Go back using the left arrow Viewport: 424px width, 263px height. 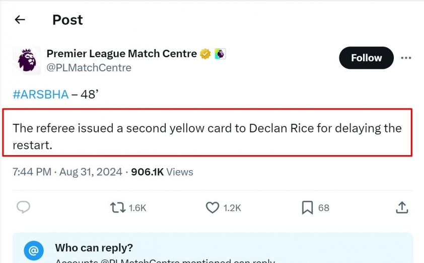[x=20, y=20]
